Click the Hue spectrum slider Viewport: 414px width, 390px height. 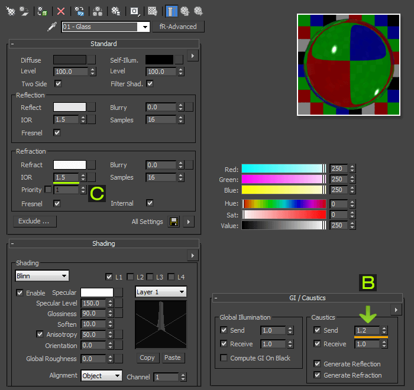pos(284,204)
